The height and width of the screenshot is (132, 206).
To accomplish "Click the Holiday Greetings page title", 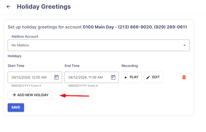I will click(x=44, y=7).
